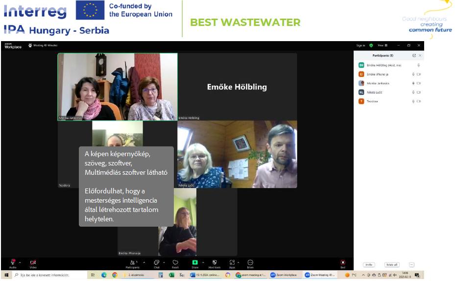Click the green Share screen button

(195, 263)
